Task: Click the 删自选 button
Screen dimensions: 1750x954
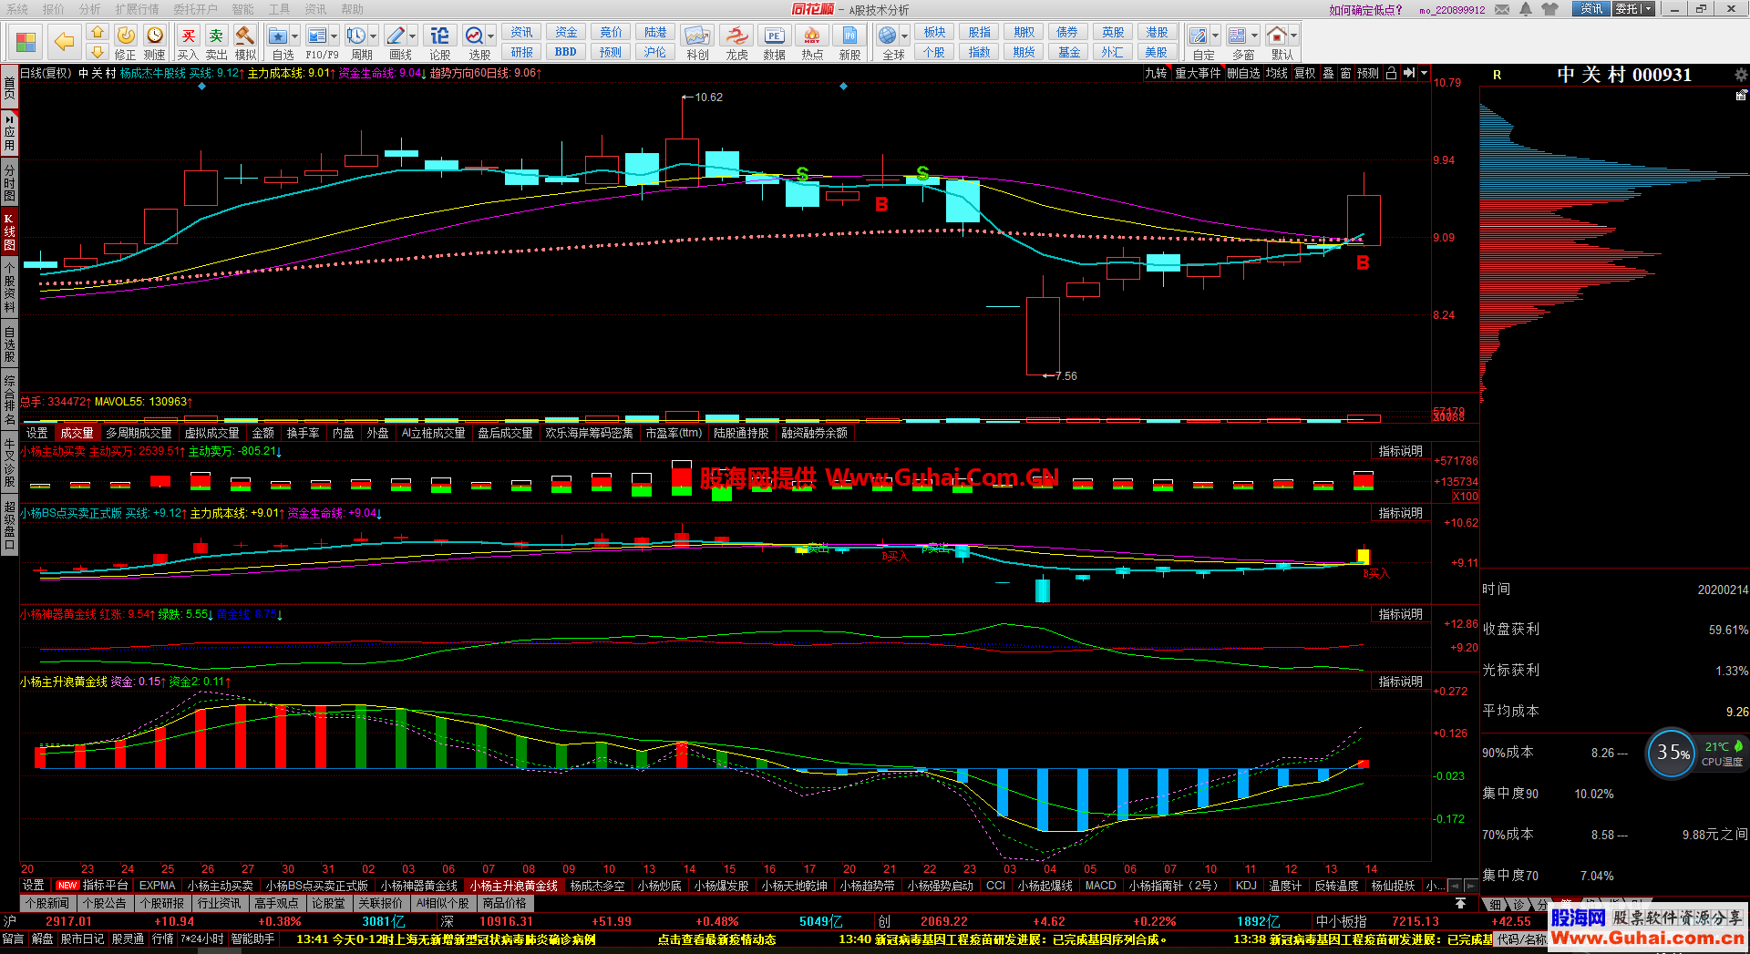Action: [x=1243, y=73]
